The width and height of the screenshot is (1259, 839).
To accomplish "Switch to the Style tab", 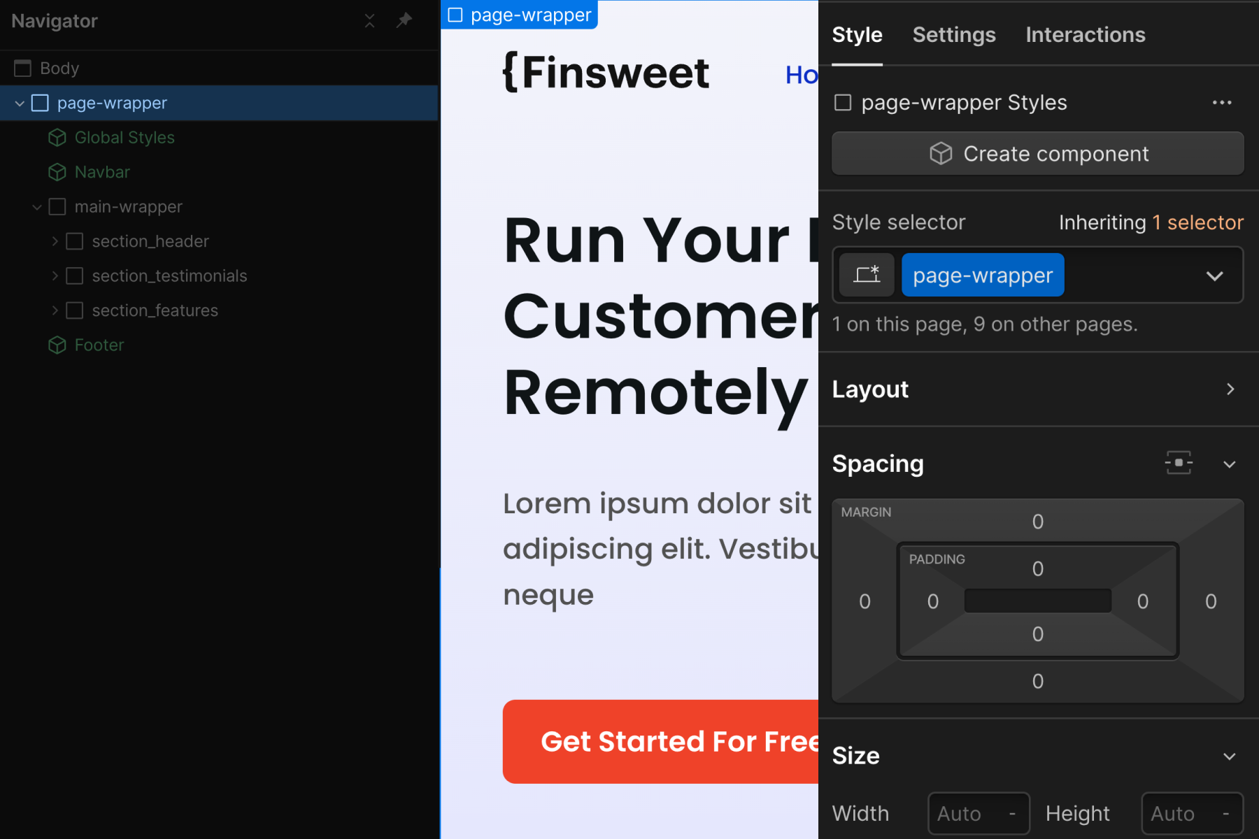I will (857, 35).
